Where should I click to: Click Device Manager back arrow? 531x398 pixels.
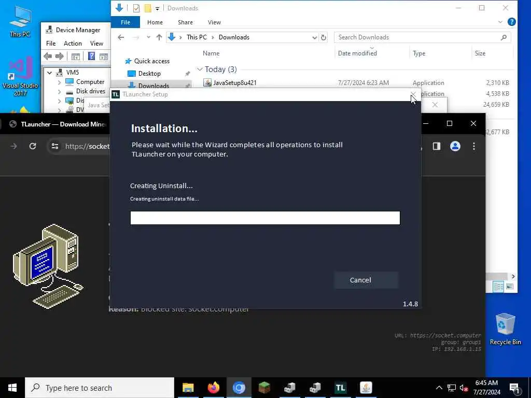[x=48, y=56]
